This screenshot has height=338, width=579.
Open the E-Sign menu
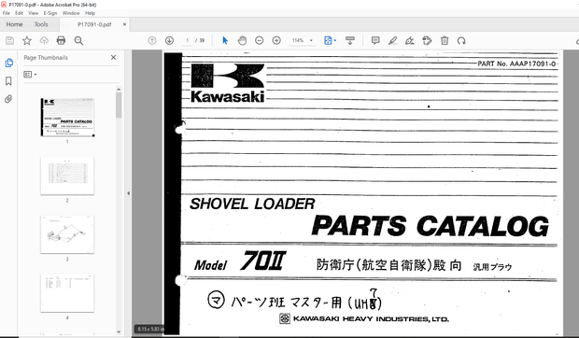pyautogui.click(x=50, y=13)
